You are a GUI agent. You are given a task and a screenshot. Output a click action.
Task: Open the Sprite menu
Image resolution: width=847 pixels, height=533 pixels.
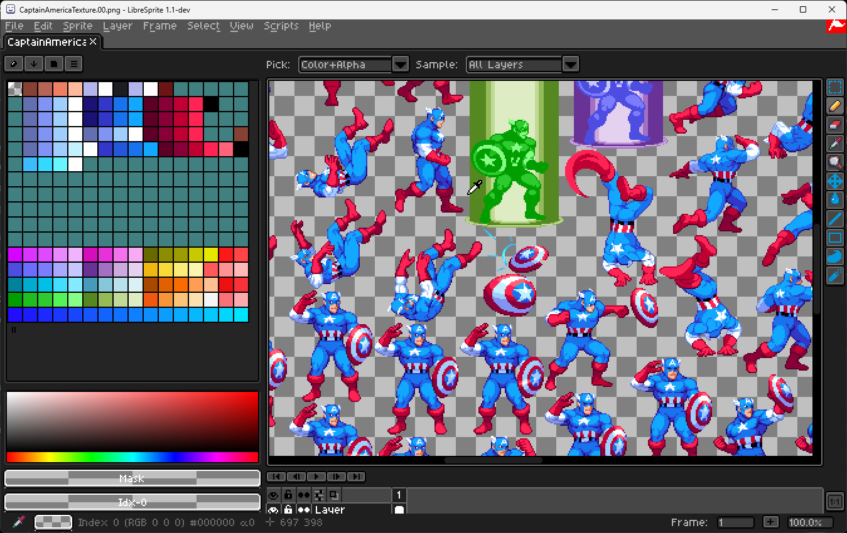pyautogui.click(x=78, y=26)
